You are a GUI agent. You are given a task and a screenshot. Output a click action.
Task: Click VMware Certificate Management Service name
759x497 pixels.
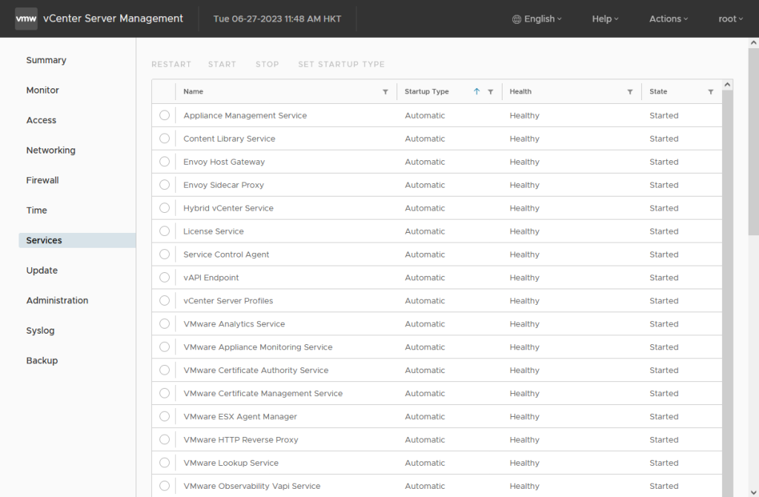tap(263, 393)
